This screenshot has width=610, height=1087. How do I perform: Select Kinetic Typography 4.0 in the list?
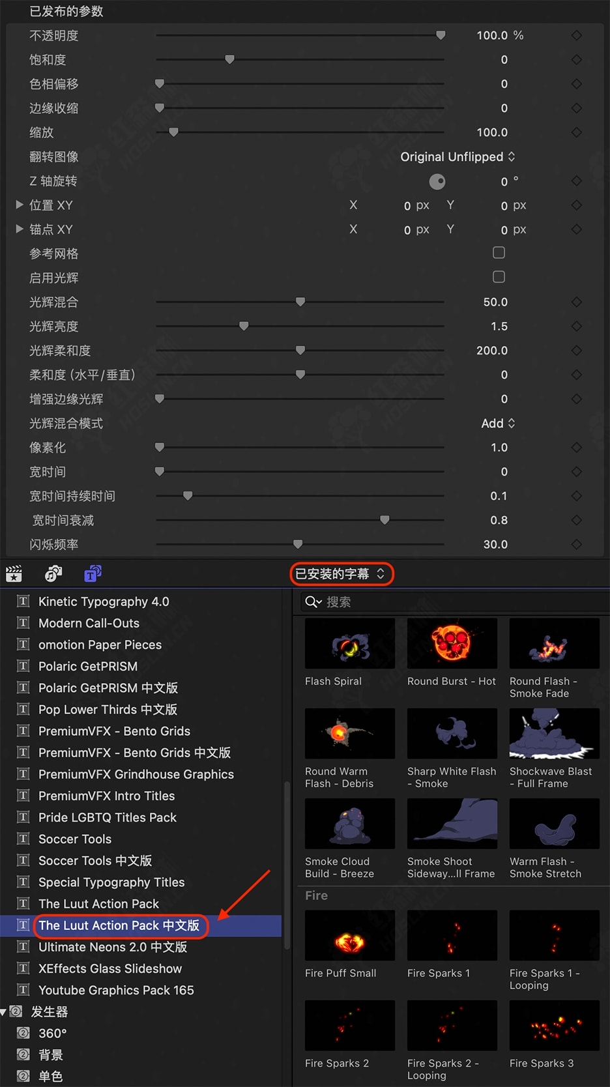(104, 601)
